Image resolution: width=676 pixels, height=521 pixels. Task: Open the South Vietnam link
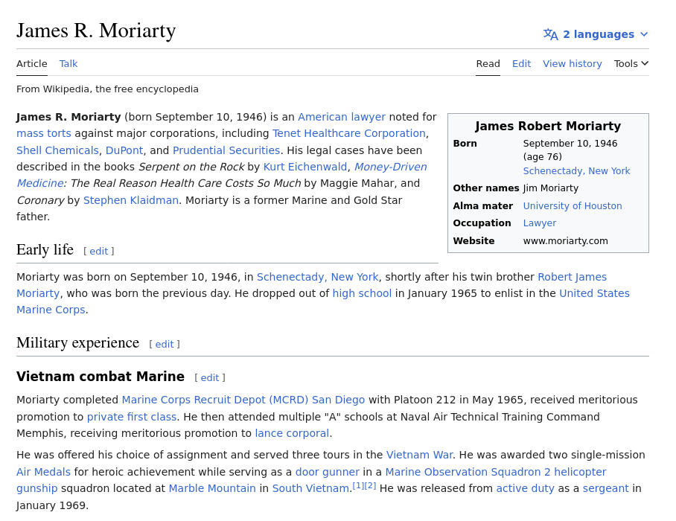310,489
